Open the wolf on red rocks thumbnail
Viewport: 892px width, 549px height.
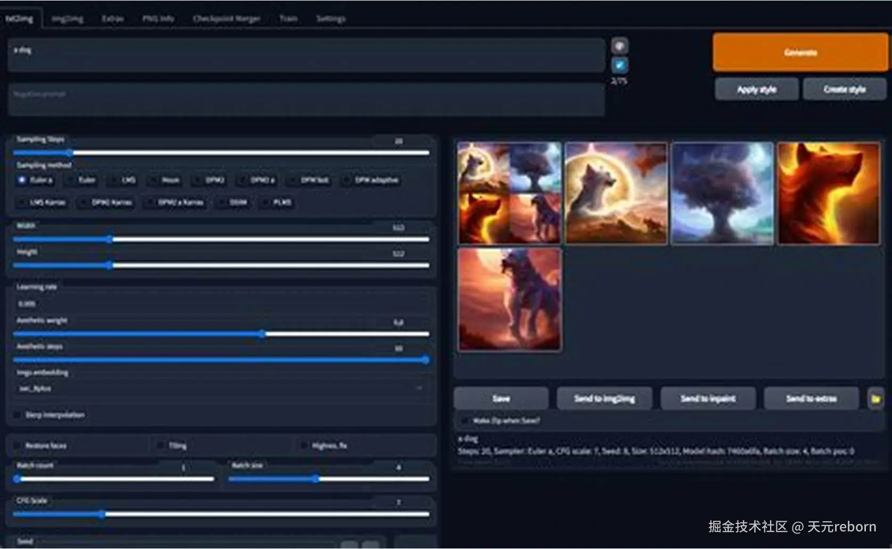pos(509,300)
